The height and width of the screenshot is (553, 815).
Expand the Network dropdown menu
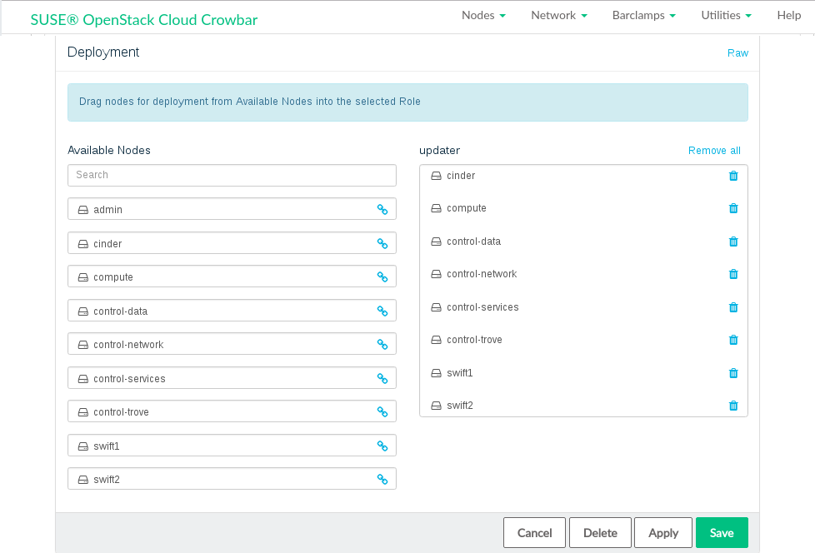558,16
